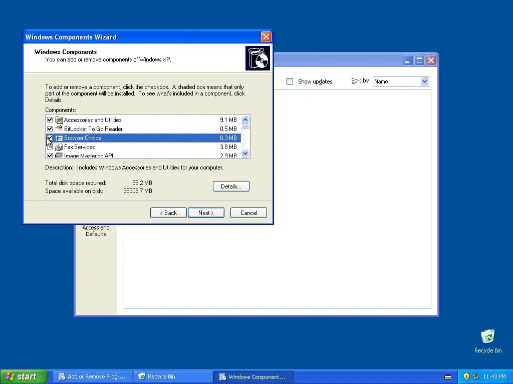513x384 pixels.
Task: Toggle the Accessories and Utilities checkbox
Action: [50, 120]
